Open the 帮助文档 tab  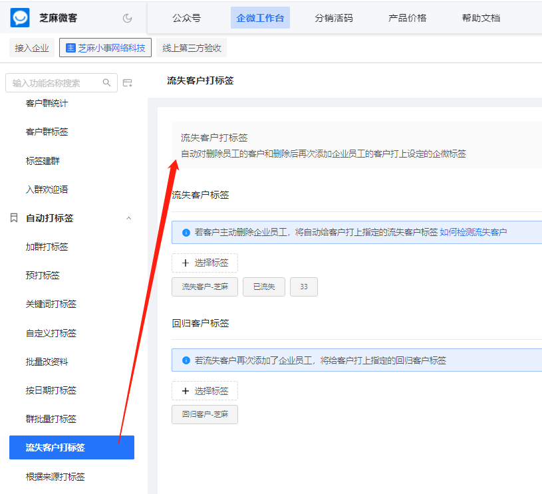pyautogui.click(x=481, y=18)
